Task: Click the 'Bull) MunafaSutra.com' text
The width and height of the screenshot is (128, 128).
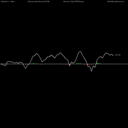Action: click(x=116, y=2)
